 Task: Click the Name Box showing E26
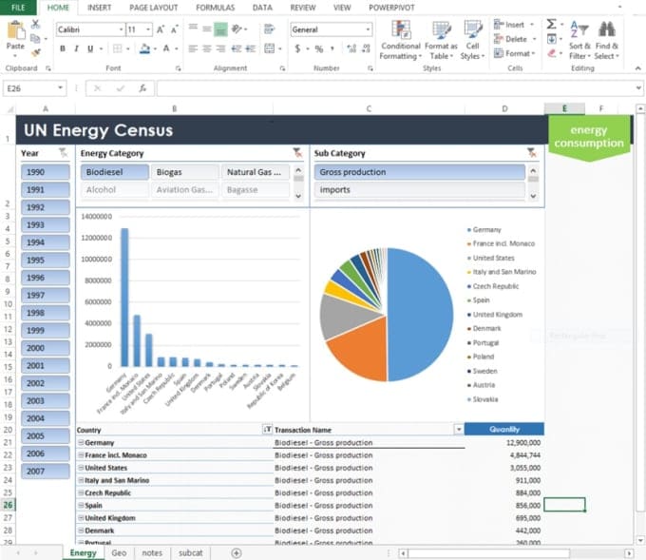point(28,88)
